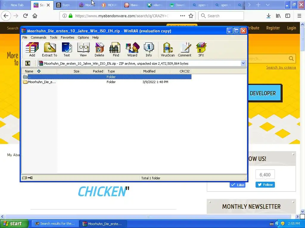This screenshot has width=305, height=228.
Task: Create SFX self-extracting archive
Action: tap(201, 50)
